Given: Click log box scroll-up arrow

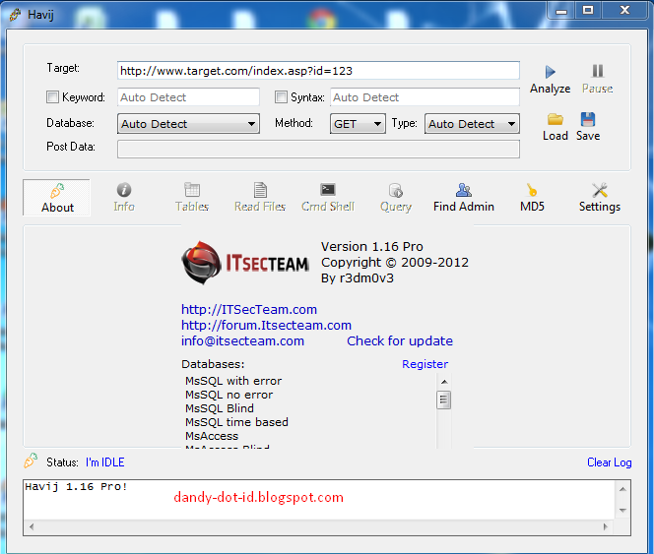Looking at the screenshot, I should (x=622, y=489).
